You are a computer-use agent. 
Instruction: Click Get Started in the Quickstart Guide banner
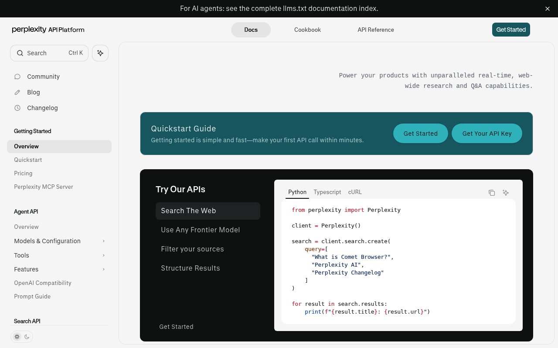pos(421,134)
